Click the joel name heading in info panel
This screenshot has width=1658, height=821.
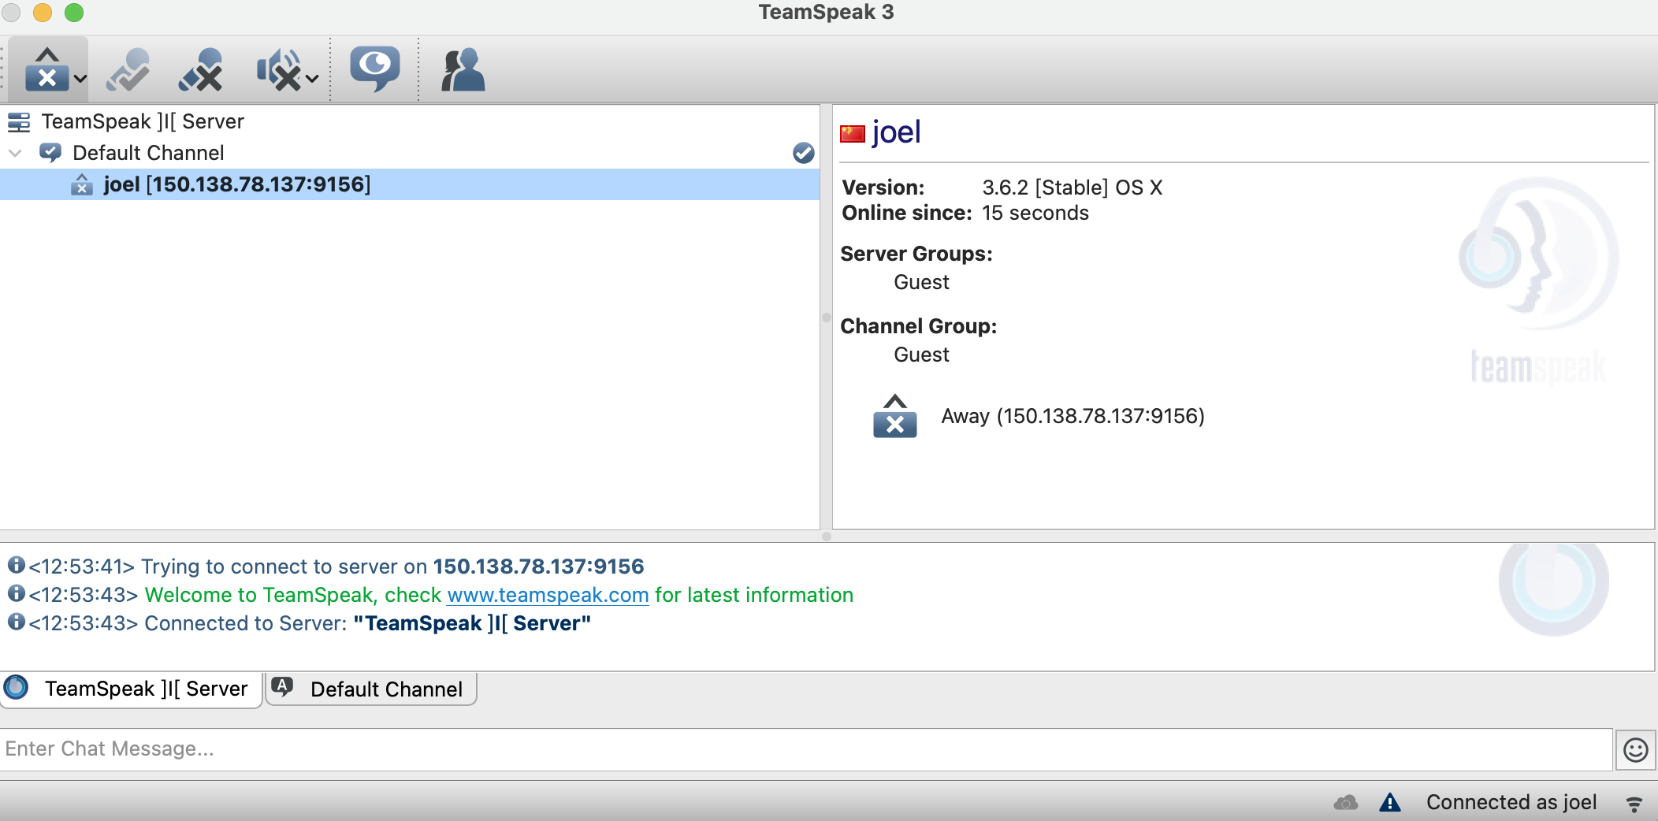point(897,132)
